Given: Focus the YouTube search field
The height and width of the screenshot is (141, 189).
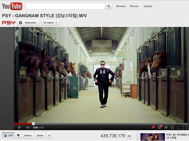Looking at the screenshot, I should [65, 6].
